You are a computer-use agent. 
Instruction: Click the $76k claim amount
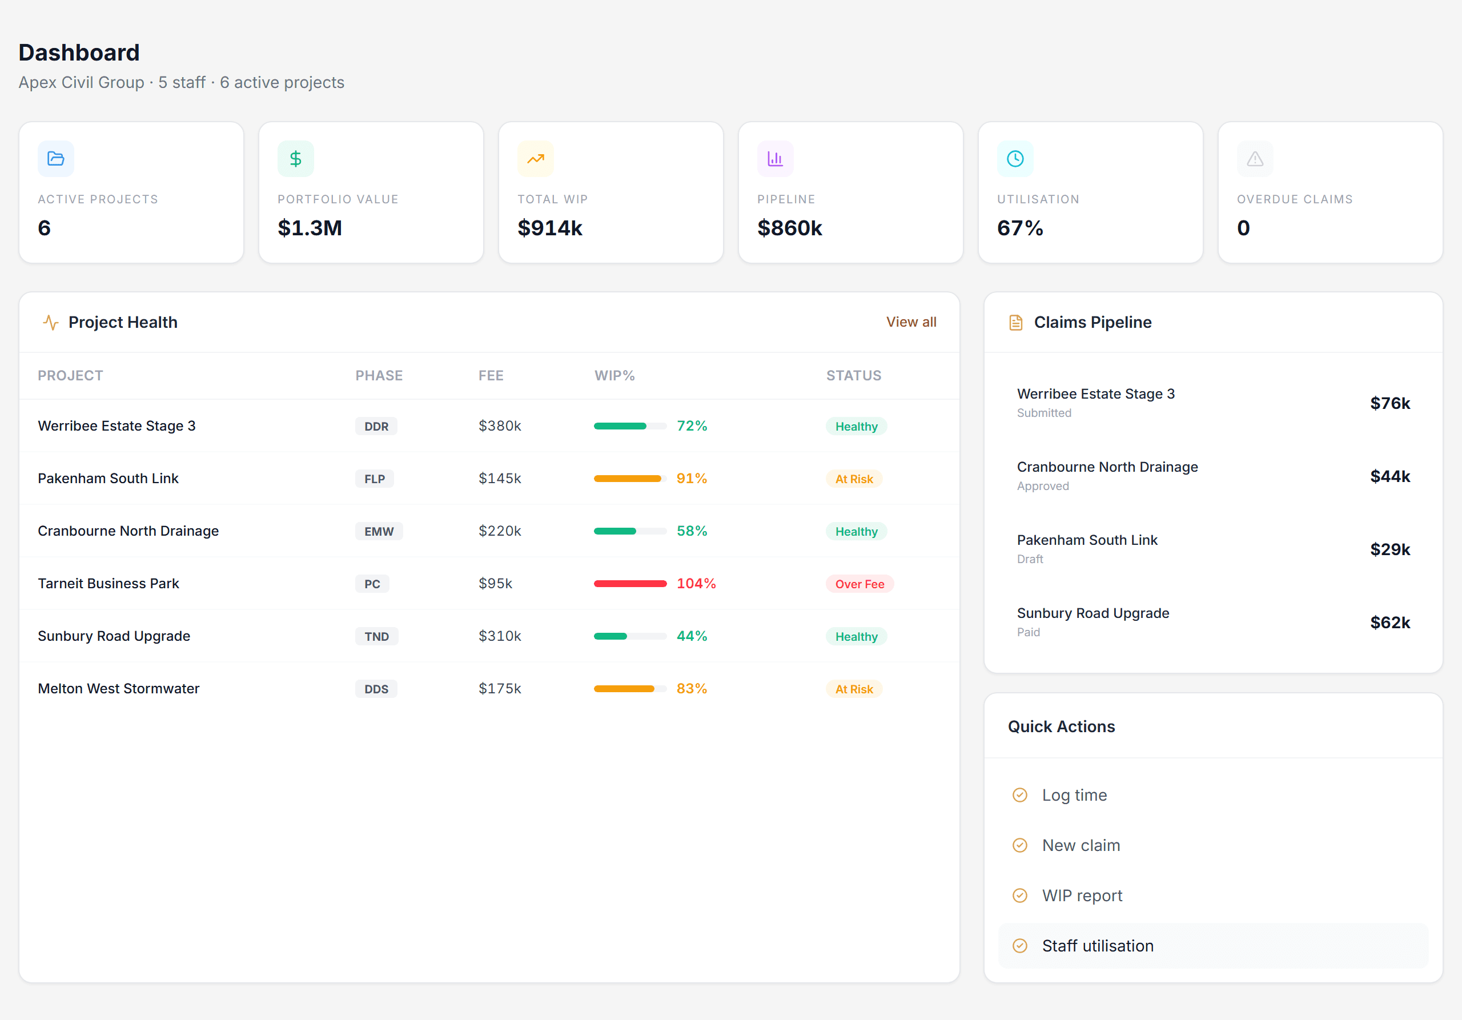coord(1389,403)
